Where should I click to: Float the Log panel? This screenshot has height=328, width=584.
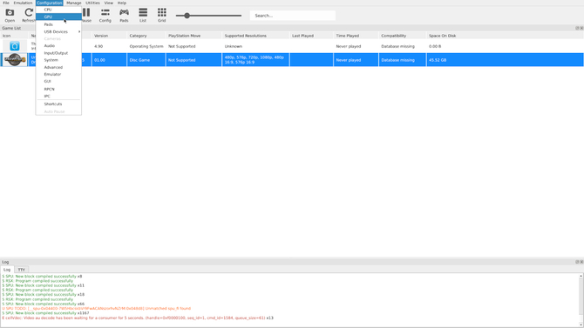(577, 262)
